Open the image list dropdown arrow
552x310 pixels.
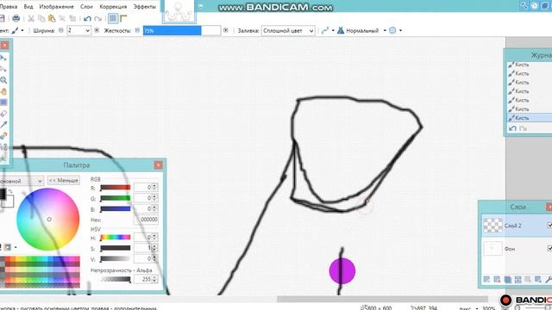pyautogui.click(x=200, y=6)
